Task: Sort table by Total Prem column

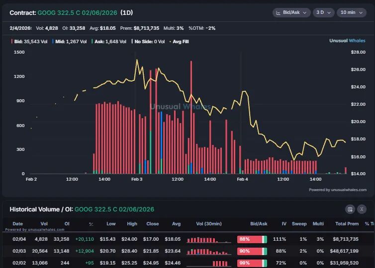Action: click(x=347, y=224)
